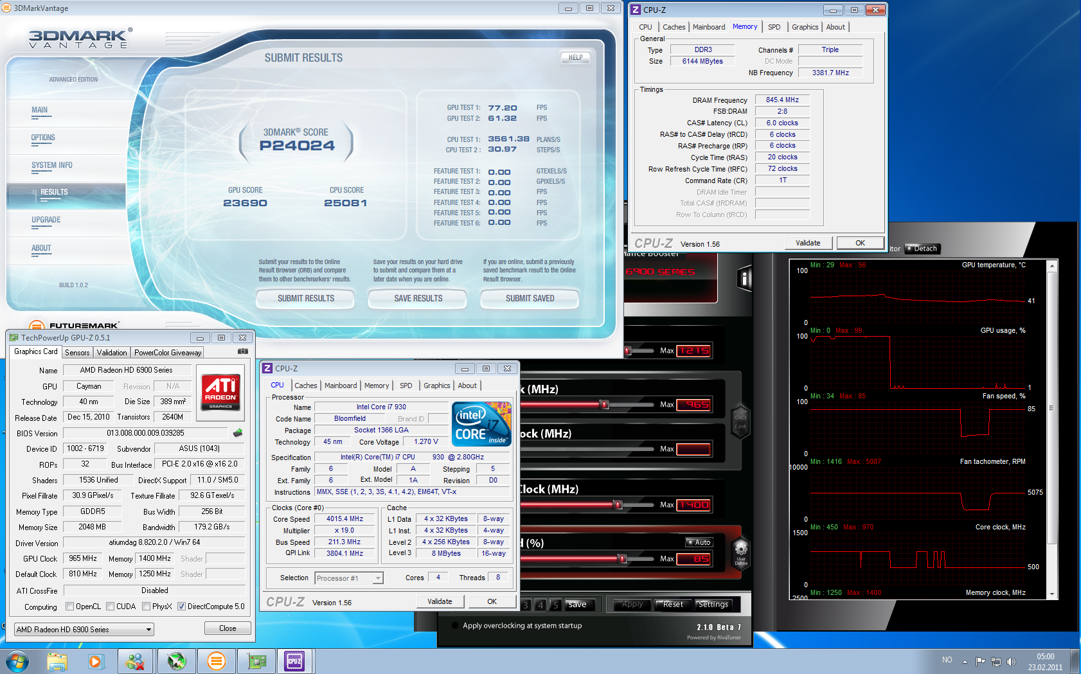Show hidden tray icons arrow
Screen dimensions: 1081x674
(965, 661)
